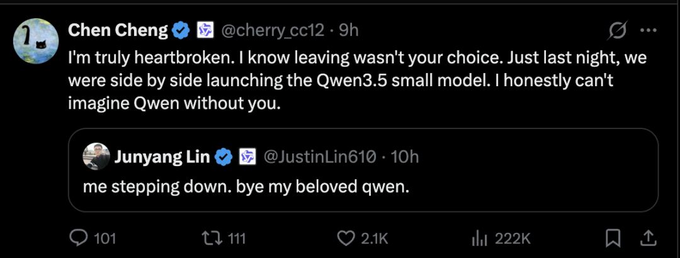This screenshot has height=258, width=680.
Task: Open Chen Cheng display name link
Action: [118, 30]
